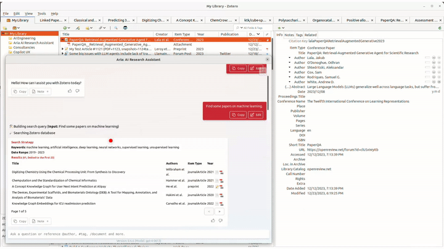The height and width of the screenshot is (249, 444).
Task: Click Edit on the user message
Action: tap(256, 115)
